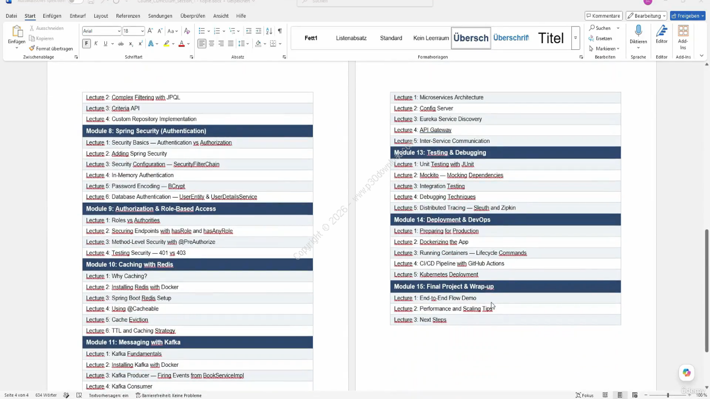
Task: Click Suchen in Bearbeiten group
Action: [600, 28]
